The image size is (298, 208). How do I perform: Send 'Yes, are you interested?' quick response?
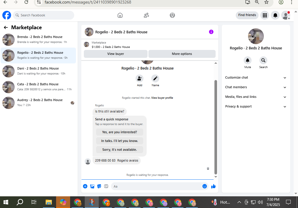119,132
